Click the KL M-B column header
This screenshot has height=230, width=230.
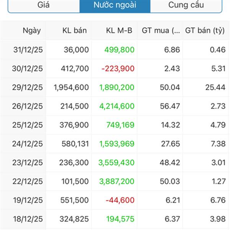pos(119,31)
